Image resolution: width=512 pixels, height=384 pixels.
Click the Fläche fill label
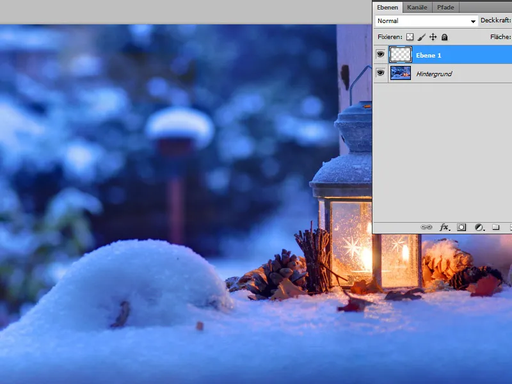500,37
